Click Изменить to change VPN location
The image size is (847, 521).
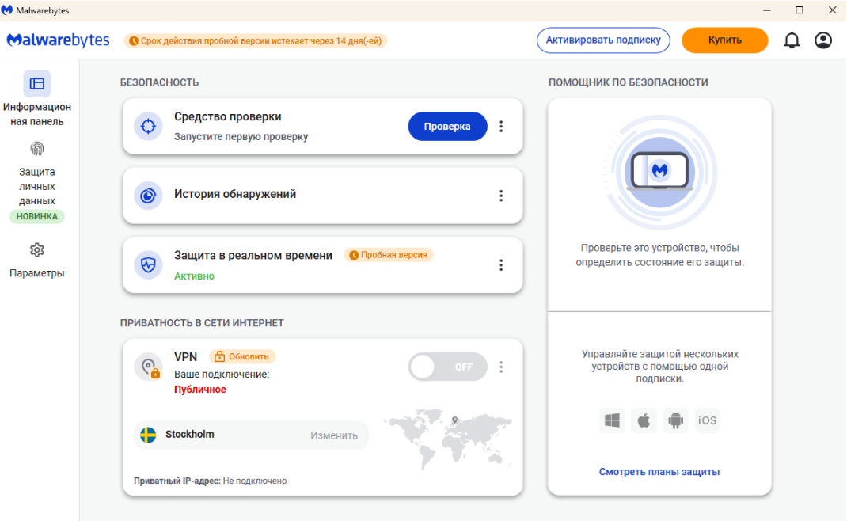point(334,435)
